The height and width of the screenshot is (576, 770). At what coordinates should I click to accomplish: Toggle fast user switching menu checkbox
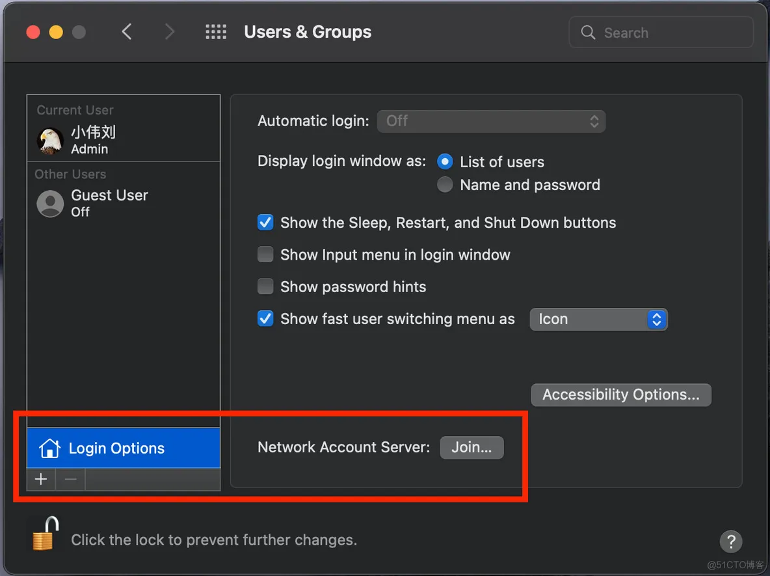[x=265, y=319]
